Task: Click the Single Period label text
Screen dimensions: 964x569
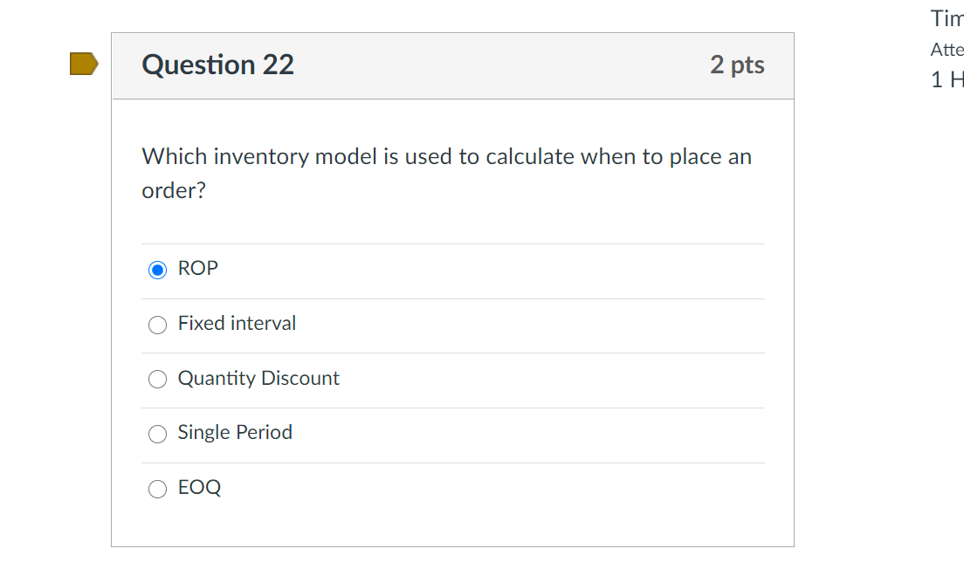Action: coord(235,433)
